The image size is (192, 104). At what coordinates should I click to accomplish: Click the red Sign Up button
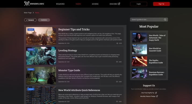161,4
